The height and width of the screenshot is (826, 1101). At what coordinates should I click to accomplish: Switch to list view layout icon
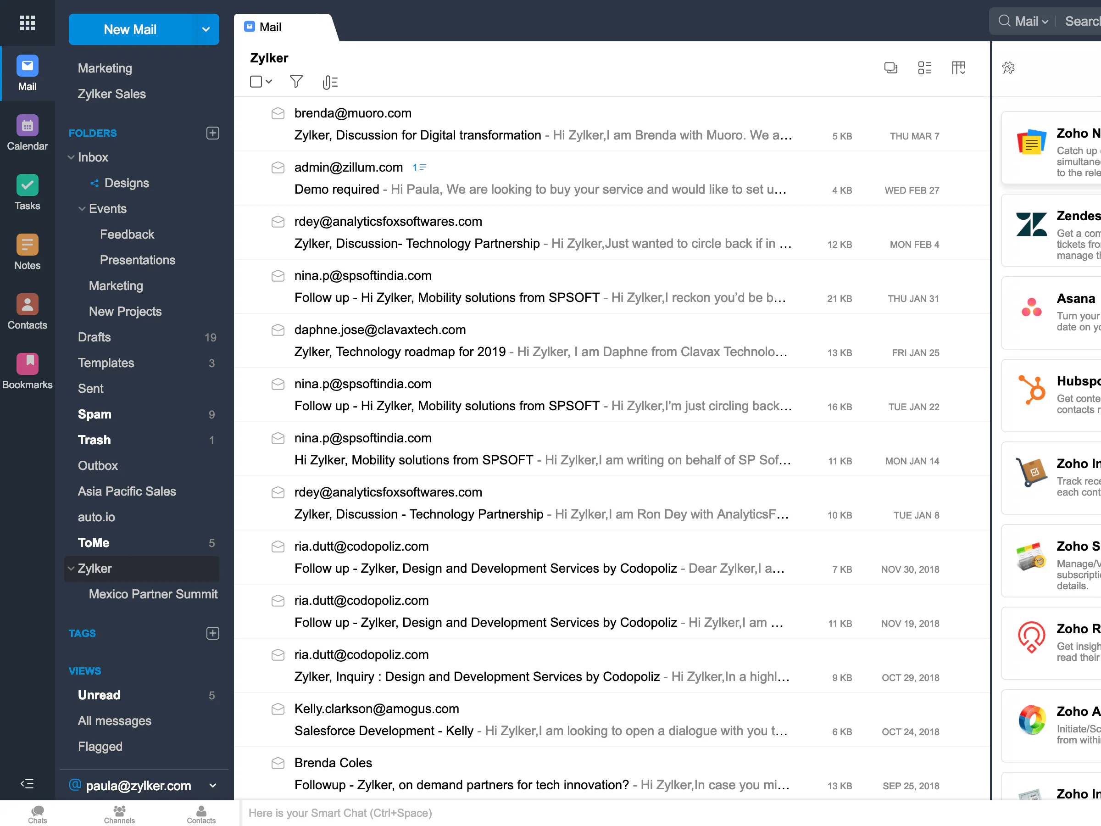[x=924, y=68]
